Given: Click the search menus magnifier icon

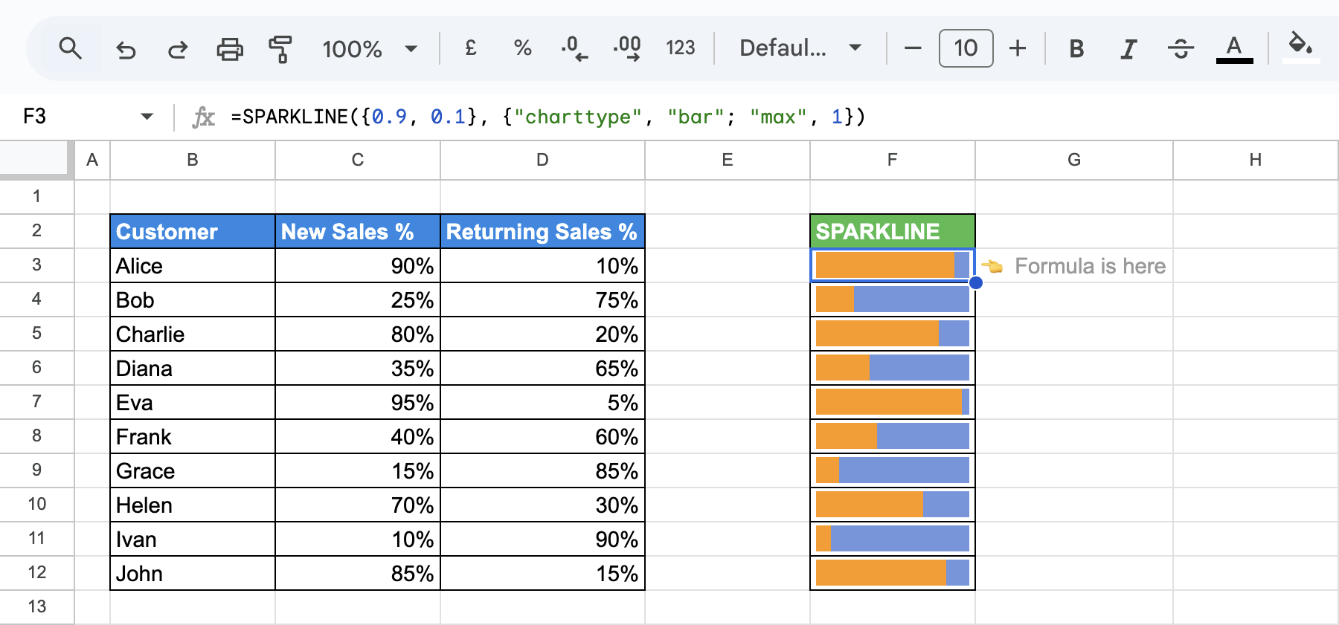Looking at the screenshot, I should tap(70, 49).
